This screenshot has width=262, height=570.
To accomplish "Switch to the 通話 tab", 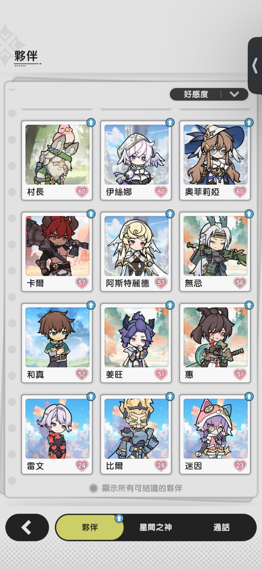I will click(x=221, y=527).
